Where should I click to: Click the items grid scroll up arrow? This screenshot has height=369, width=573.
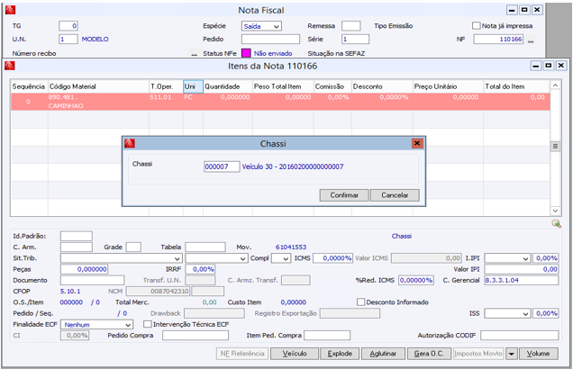[x=555, y=85]
